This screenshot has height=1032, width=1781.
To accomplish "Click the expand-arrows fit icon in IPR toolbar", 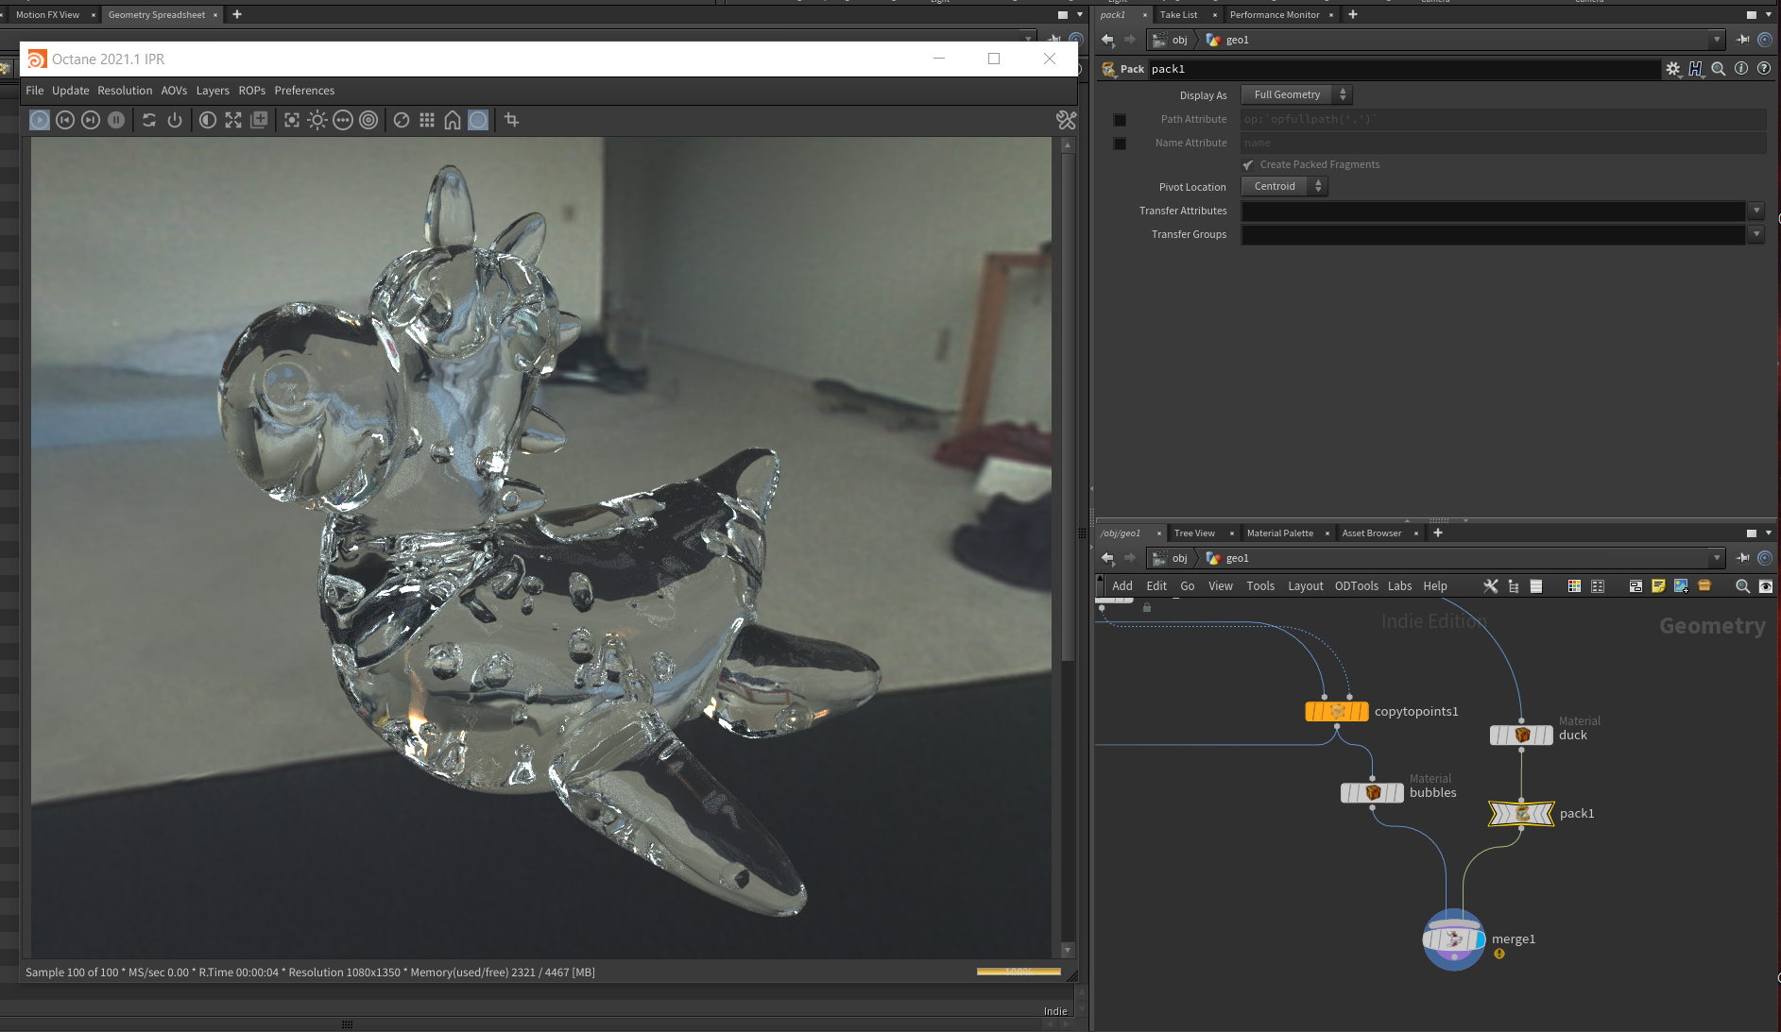I will click(233, 120).
